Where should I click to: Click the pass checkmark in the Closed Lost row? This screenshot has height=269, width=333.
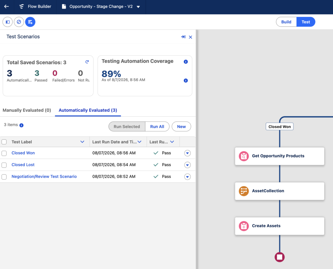(x=156, y=165)
